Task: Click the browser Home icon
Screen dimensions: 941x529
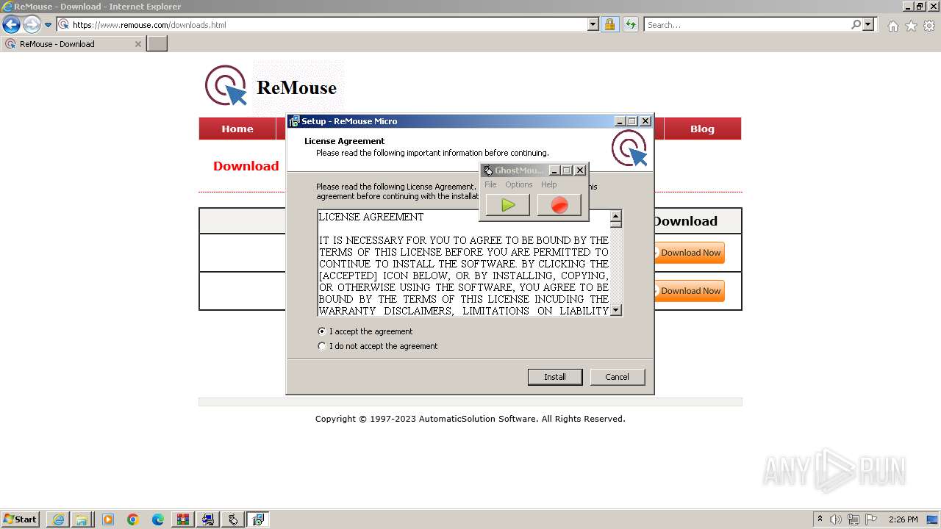Action: point(892,26)
